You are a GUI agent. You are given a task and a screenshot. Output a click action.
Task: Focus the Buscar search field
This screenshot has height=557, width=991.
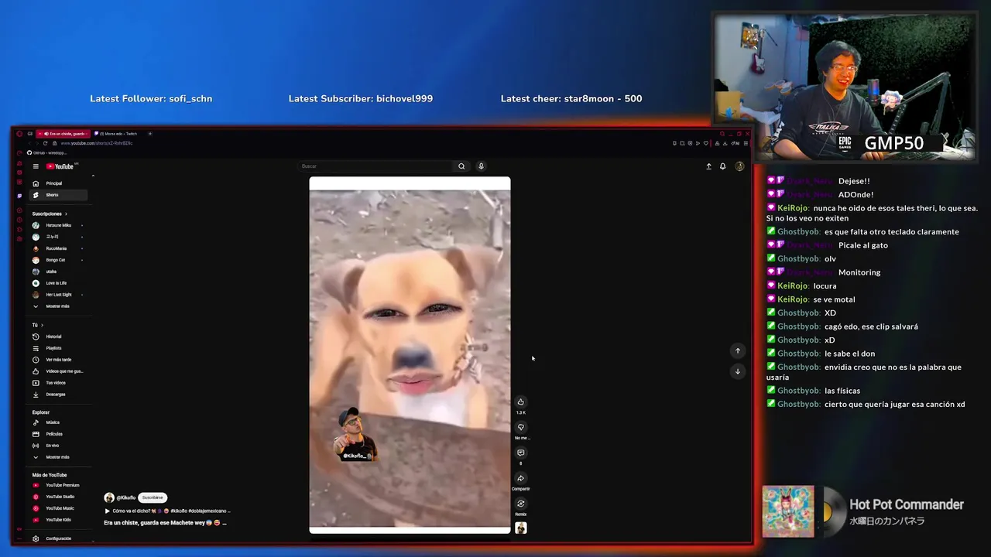click(375, 166)
